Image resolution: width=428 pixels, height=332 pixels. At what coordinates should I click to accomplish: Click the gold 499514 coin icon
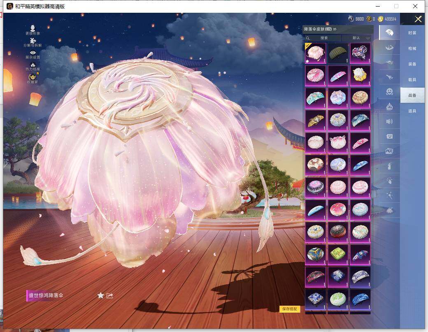click(380, 19)
